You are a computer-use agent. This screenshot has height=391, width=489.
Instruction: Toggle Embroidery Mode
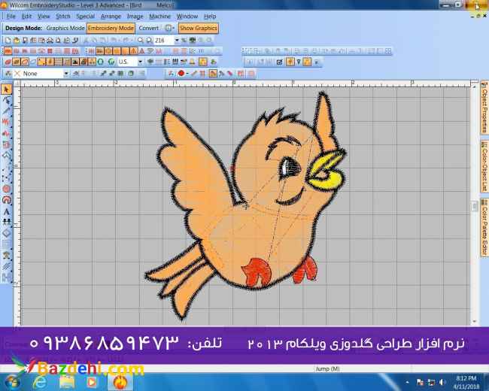click(x=111, y=29)
